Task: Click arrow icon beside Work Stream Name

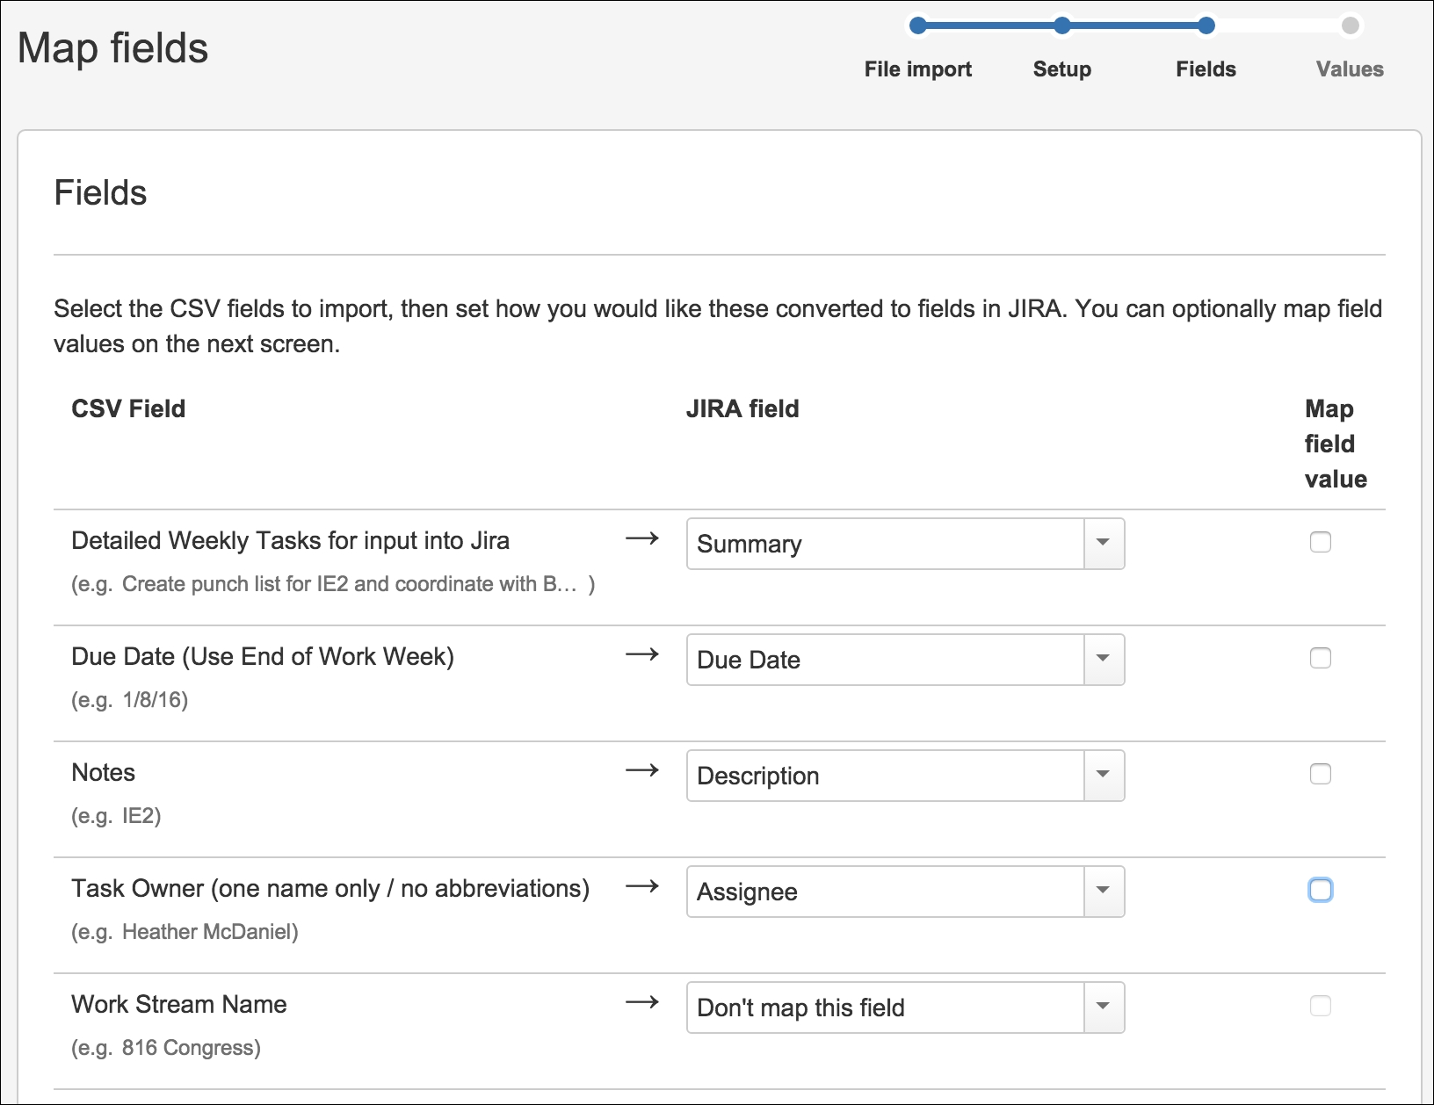Action: point(641,1002)
